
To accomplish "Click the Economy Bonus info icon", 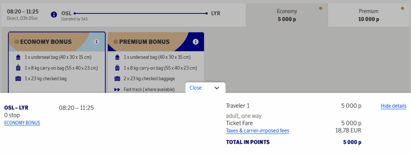I will 96,42.
